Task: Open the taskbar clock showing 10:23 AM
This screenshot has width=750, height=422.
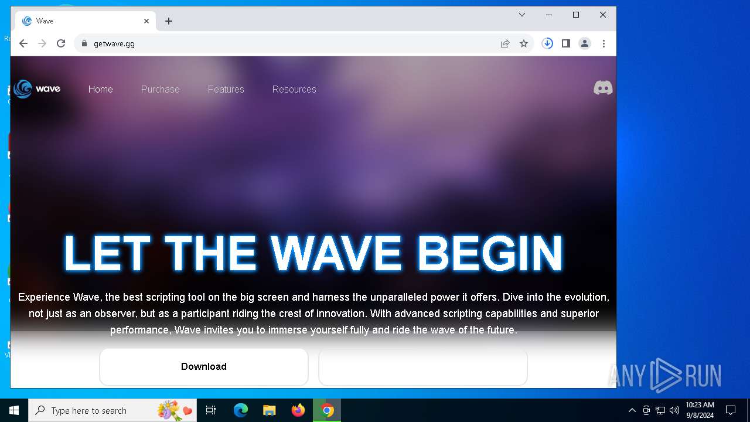Action: [700, 410]
